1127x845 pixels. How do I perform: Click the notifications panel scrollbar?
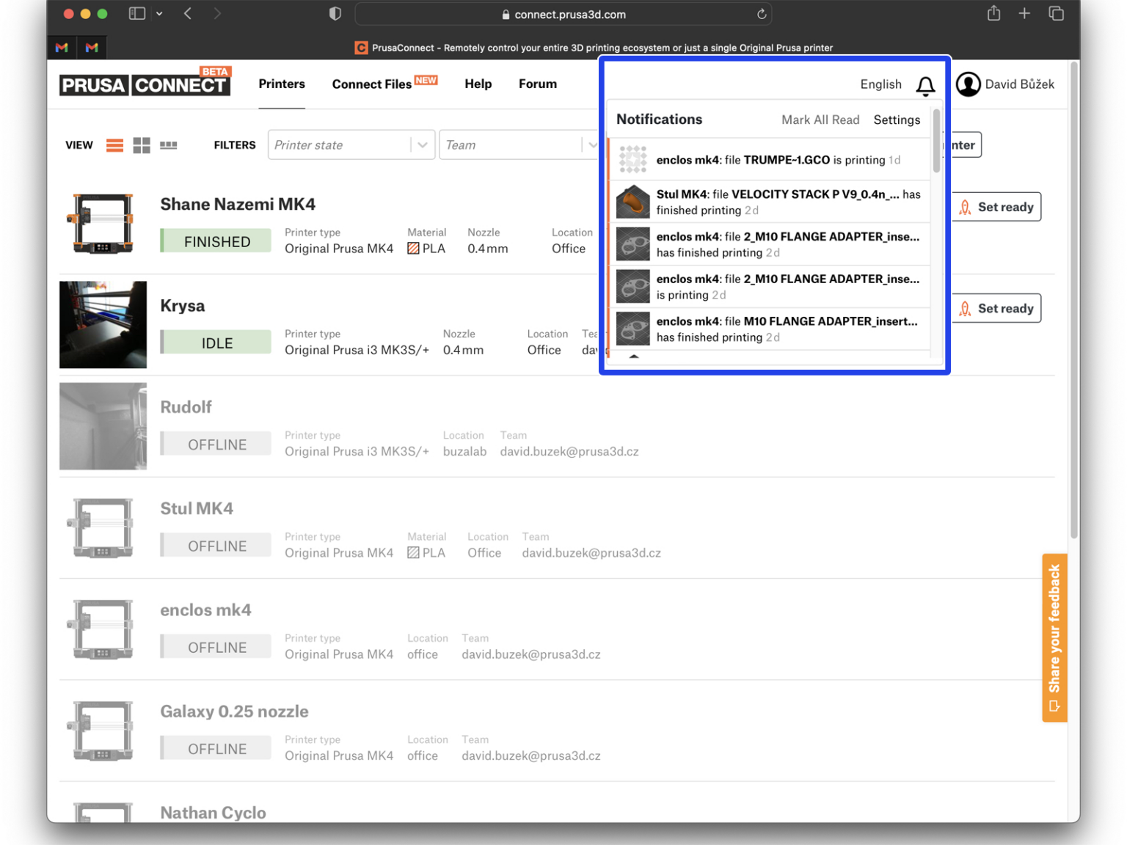tap(936, 141)
